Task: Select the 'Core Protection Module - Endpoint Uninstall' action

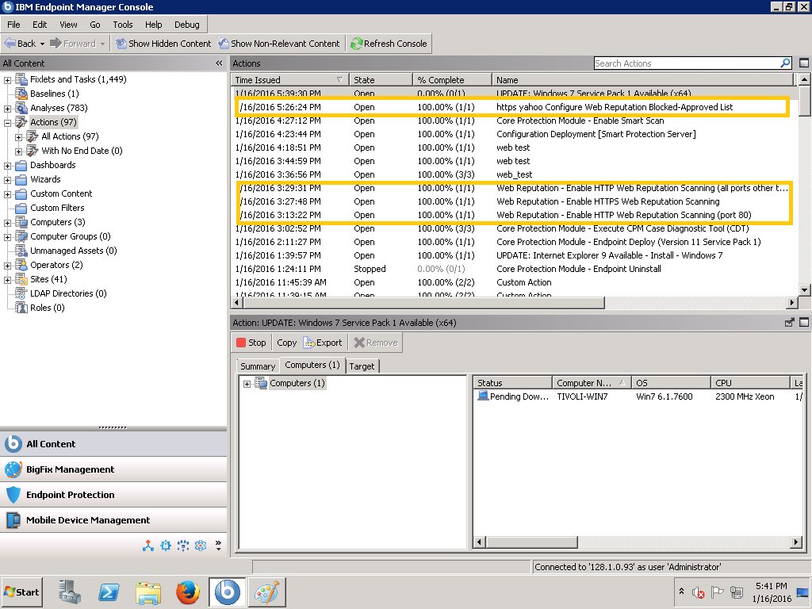Action: [512, 269]
